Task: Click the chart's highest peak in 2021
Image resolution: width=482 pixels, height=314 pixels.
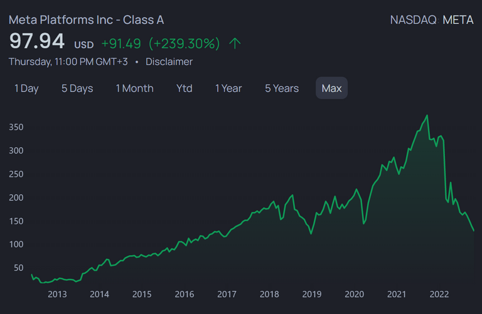Action: tap(427, 116)
